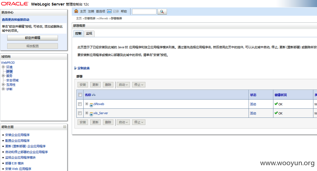The image size is (317, 171).
Task: Select 部署 in the domain tree
Action: click(9, 71)
